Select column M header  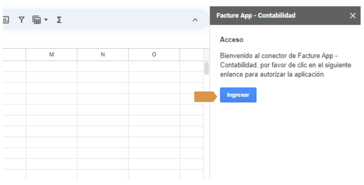coord(52,55)
